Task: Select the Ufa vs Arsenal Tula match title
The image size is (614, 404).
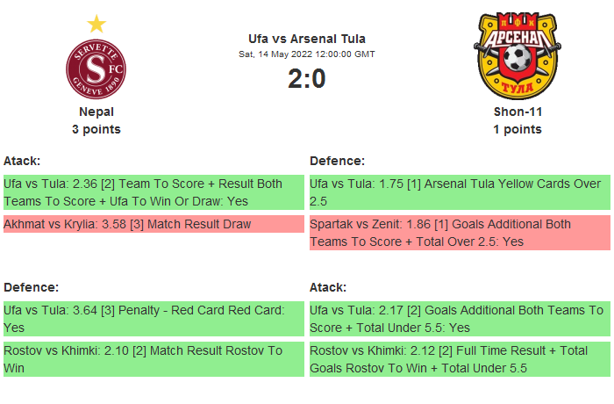Action: point(307,39)
